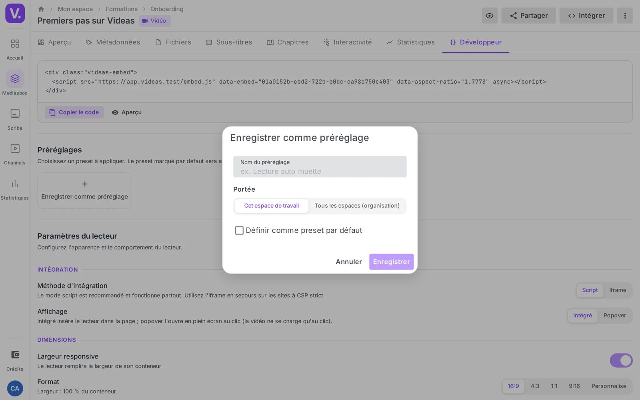This screenshot has height=400, width=640.
Task: Click the eye preview icon in header
Action: [489, 16]
